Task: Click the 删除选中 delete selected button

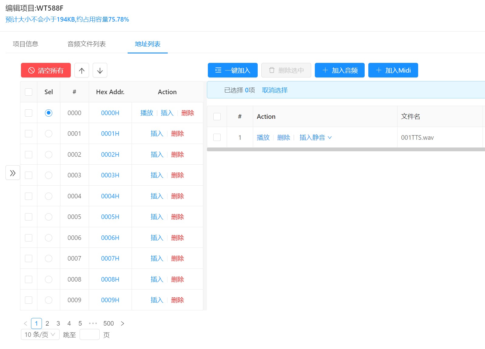Action: [x=286, y=70]
